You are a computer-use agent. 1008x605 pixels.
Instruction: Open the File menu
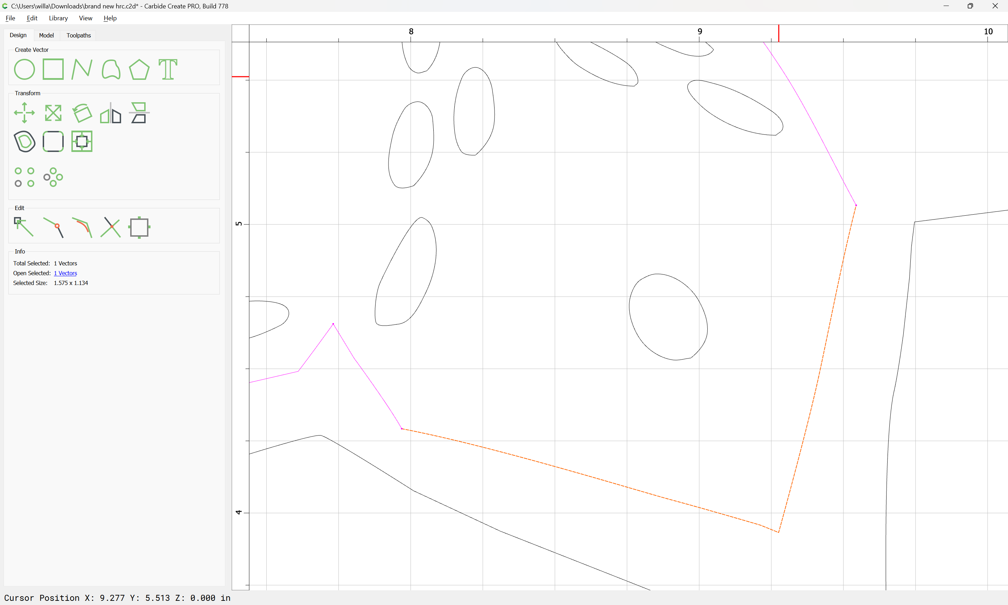[x=10, y=18]
